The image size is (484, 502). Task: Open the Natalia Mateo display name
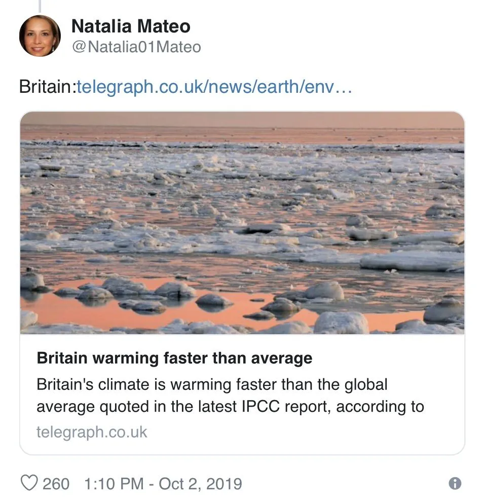[x=131, y=26]
